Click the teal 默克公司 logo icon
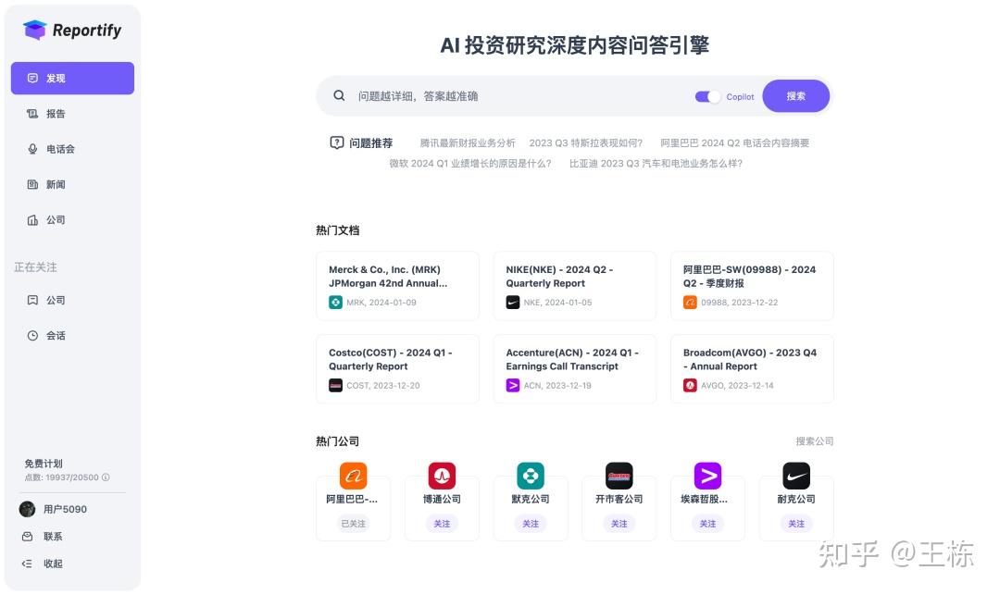This screenshot has height=595, width=1000. pos(531,476)
